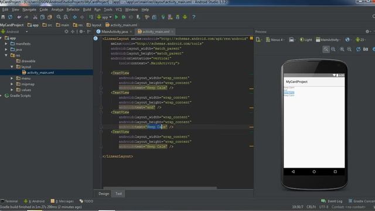Switch to MainActivity.java editor tab
The height and width of the screenshot is (211, 375).
click(x=114, y=32)
